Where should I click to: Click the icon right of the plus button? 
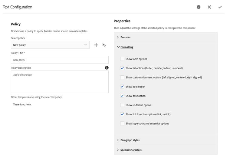pos(104,45)
